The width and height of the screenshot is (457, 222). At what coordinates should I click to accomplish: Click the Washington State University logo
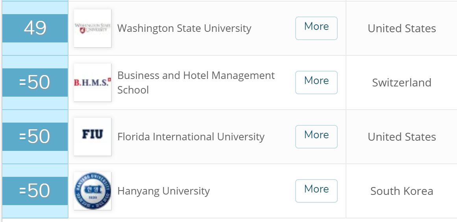[93, 28]
